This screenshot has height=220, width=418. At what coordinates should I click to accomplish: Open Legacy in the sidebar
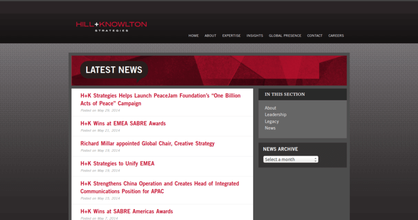point(272,122)
